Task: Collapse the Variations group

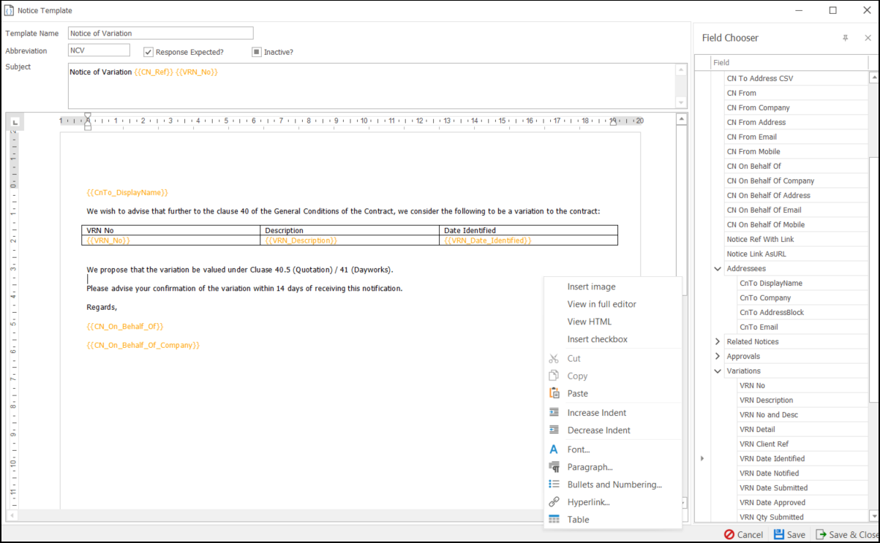Action: click(x=718, y=371)
